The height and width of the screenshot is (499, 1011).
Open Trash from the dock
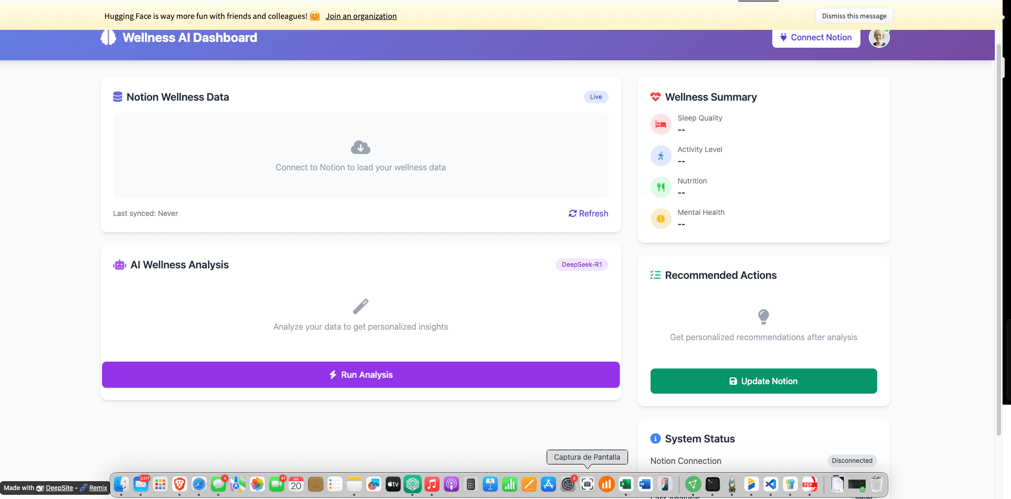876,484
